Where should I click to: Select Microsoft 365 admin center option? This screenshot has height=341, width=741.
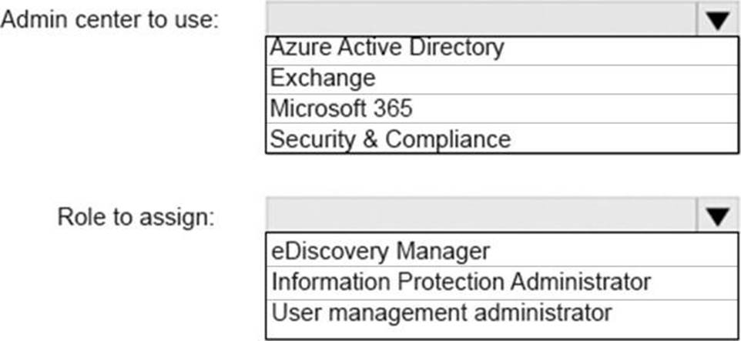[x=341, y=109]
